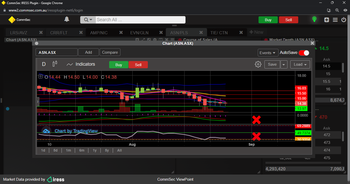The image size is (350, 184).
Task: Open the arrow dropdown beside Save
Action: tap(284, 64)
